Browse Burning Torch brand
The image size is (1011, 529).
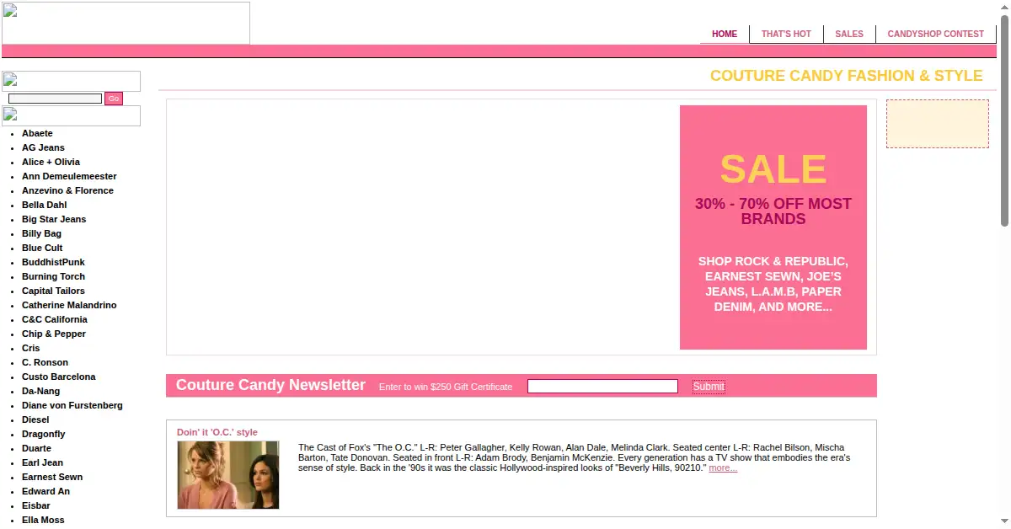pyautogui.click(x=53, y=276)
